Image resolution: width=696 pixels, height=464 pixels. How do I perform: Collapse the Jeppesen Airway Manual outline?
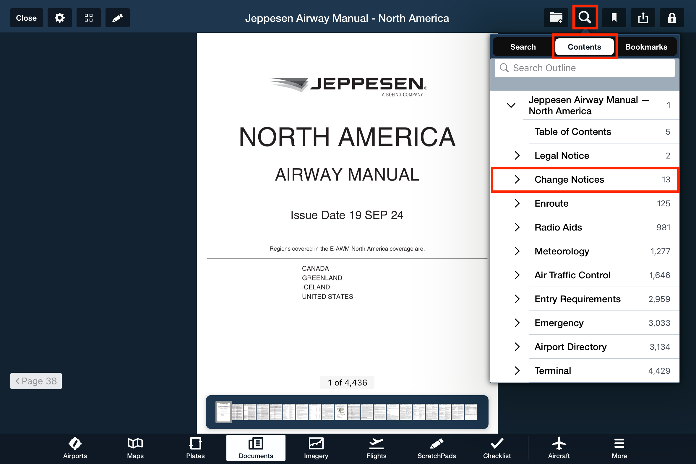coord(511,105)
